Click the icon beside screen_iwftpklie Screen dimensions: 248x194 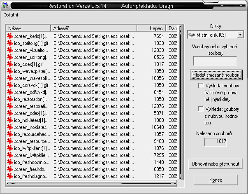pos(10,155)
